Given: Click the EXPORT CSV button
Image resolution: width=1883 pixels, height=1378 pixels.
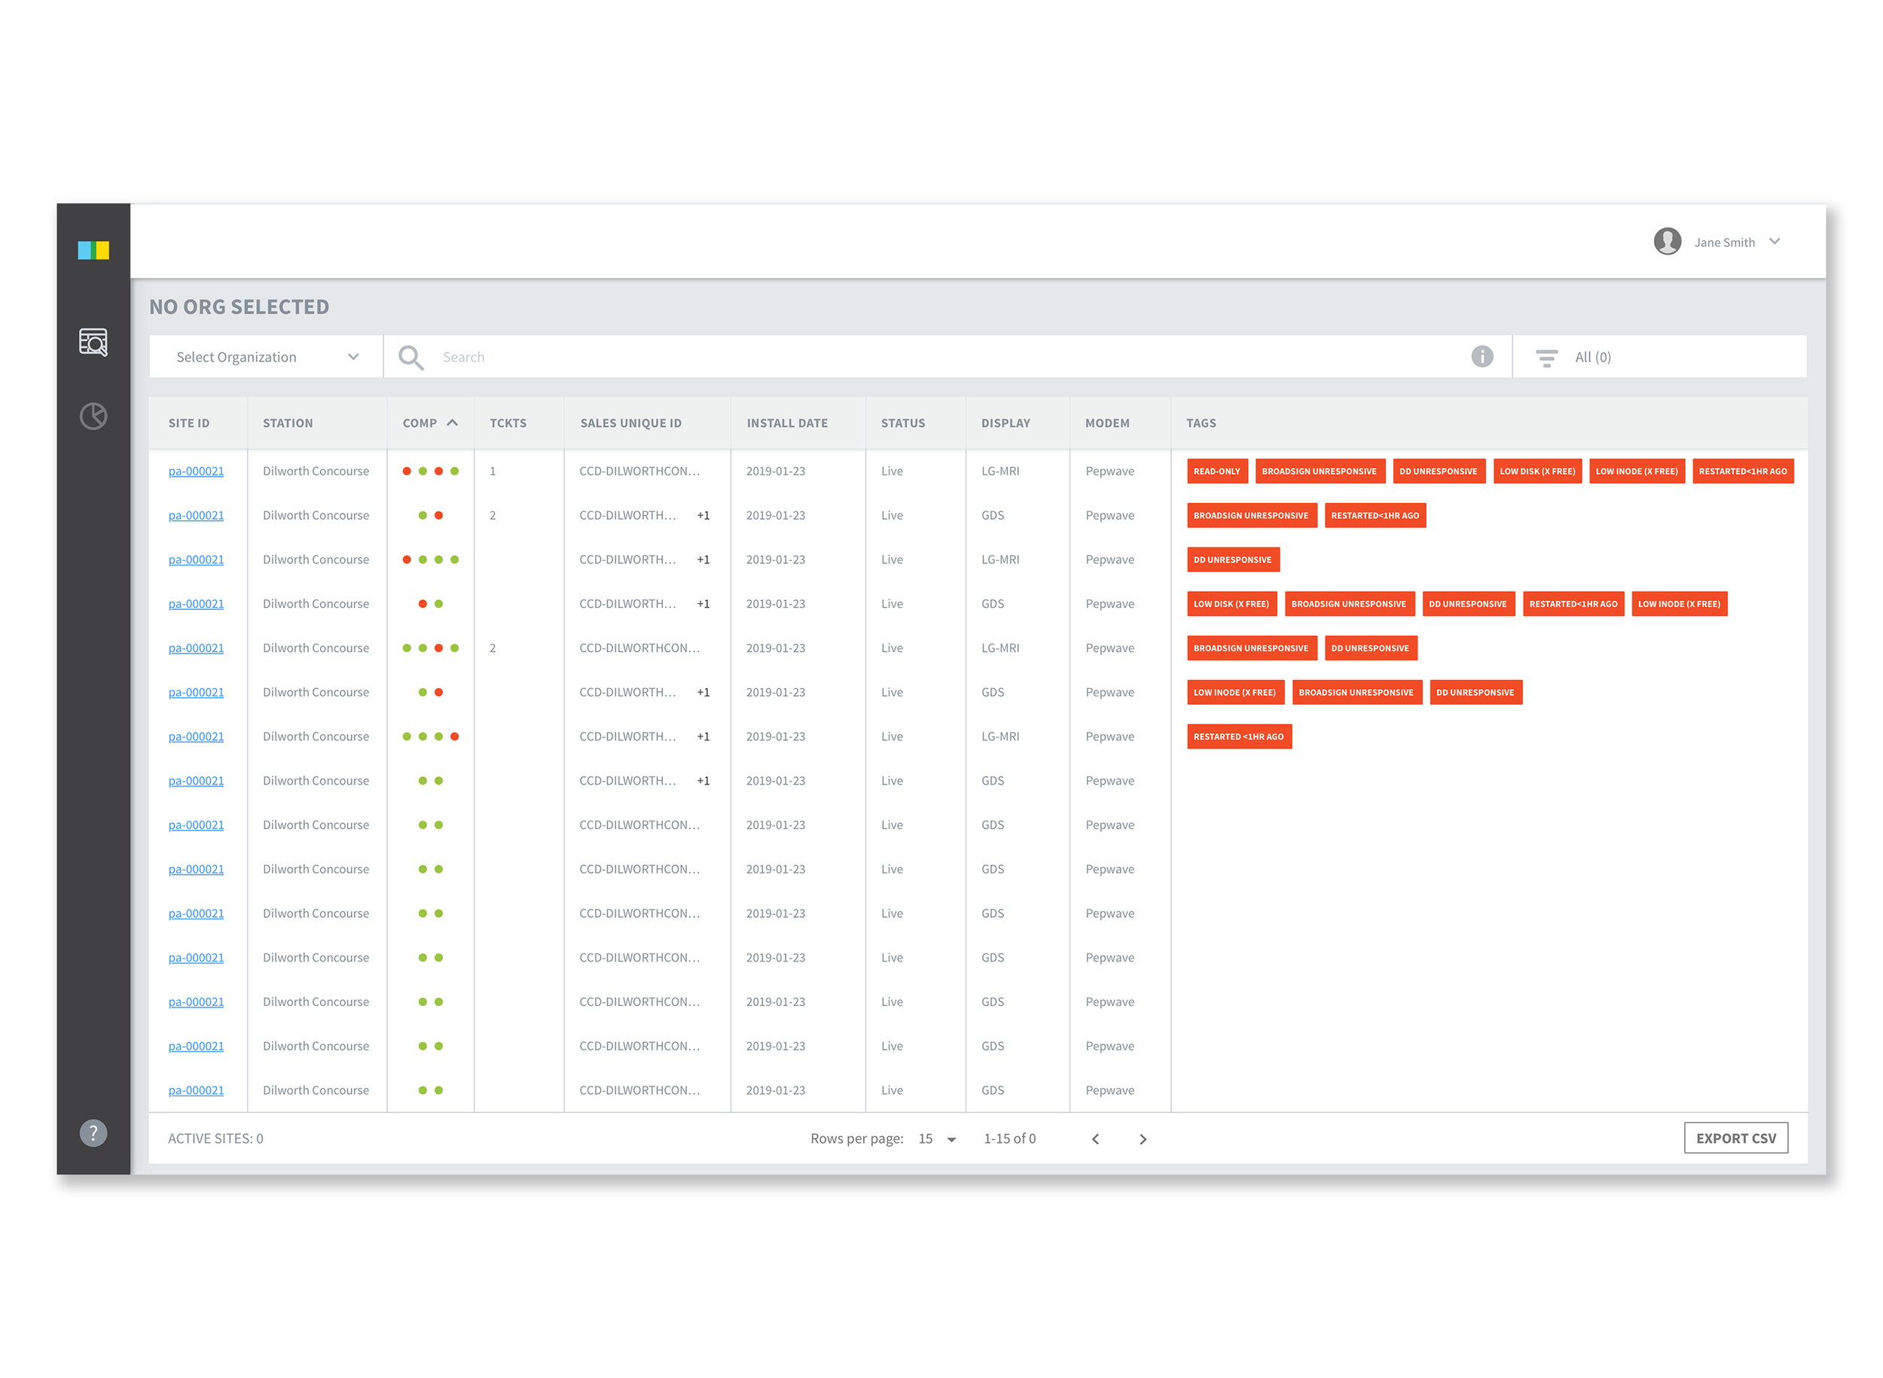Looking at the screenshot, I should click(x=1735, y=1138).
